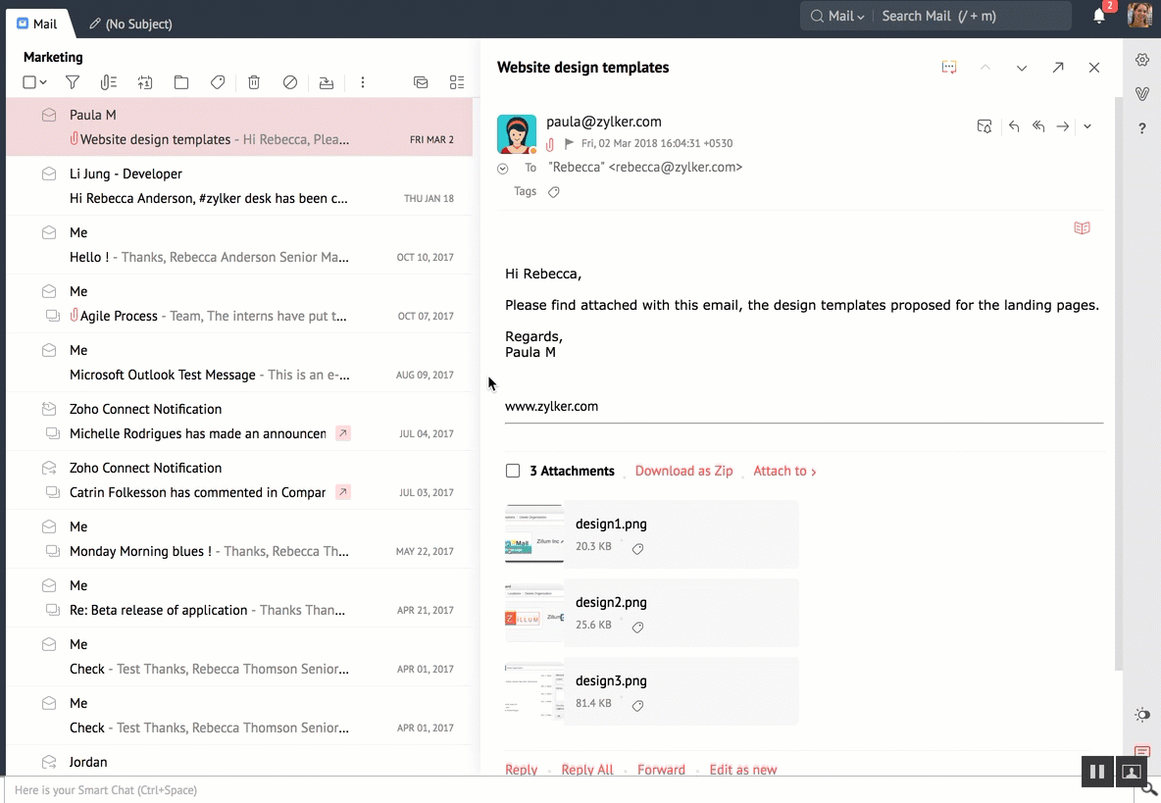Open the Mail search scope dropdown

[x=839, y=17]
